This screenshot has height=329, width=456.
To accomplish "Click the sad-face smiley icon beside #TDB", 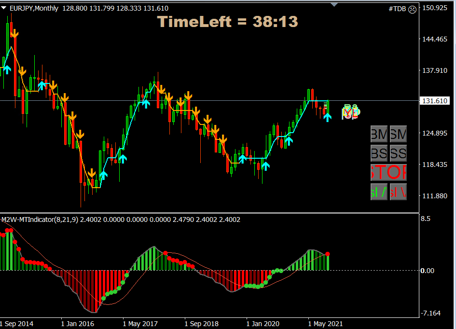I will click(x=413, y=9).
